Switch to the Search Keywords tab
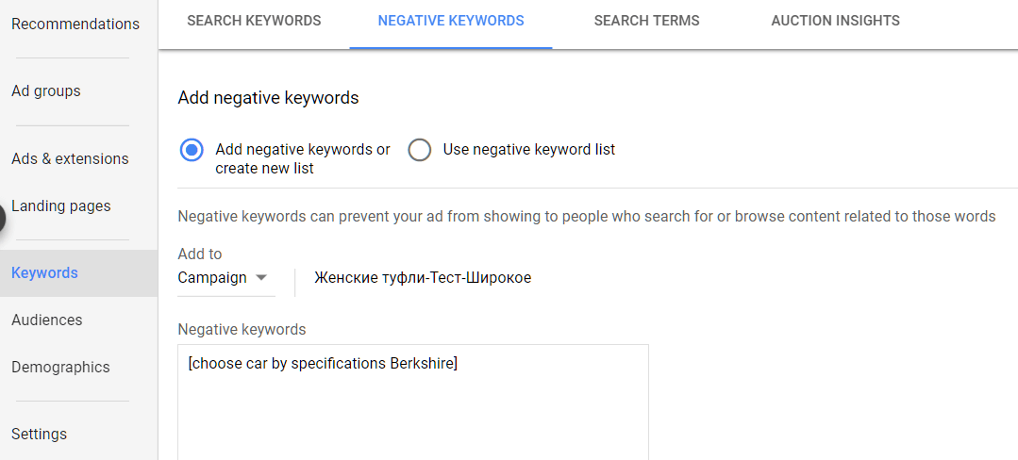Viewport: 1018px width, 460px height. tap(254, 21)
